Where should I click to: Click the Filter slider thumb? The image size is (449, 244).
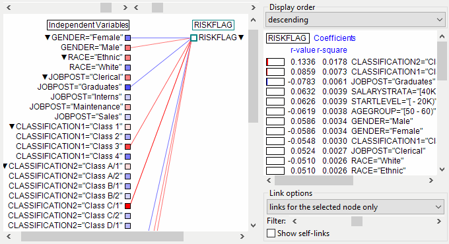pos(357,221)
